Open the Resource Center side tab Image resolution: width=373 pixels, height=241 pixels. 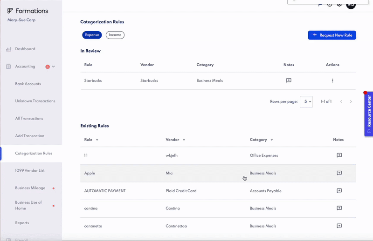[x=369, y=114]
